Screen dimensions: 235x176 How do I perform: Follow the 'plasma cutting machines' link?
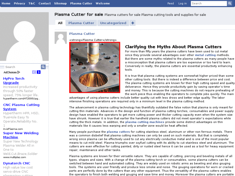point(144,122)
